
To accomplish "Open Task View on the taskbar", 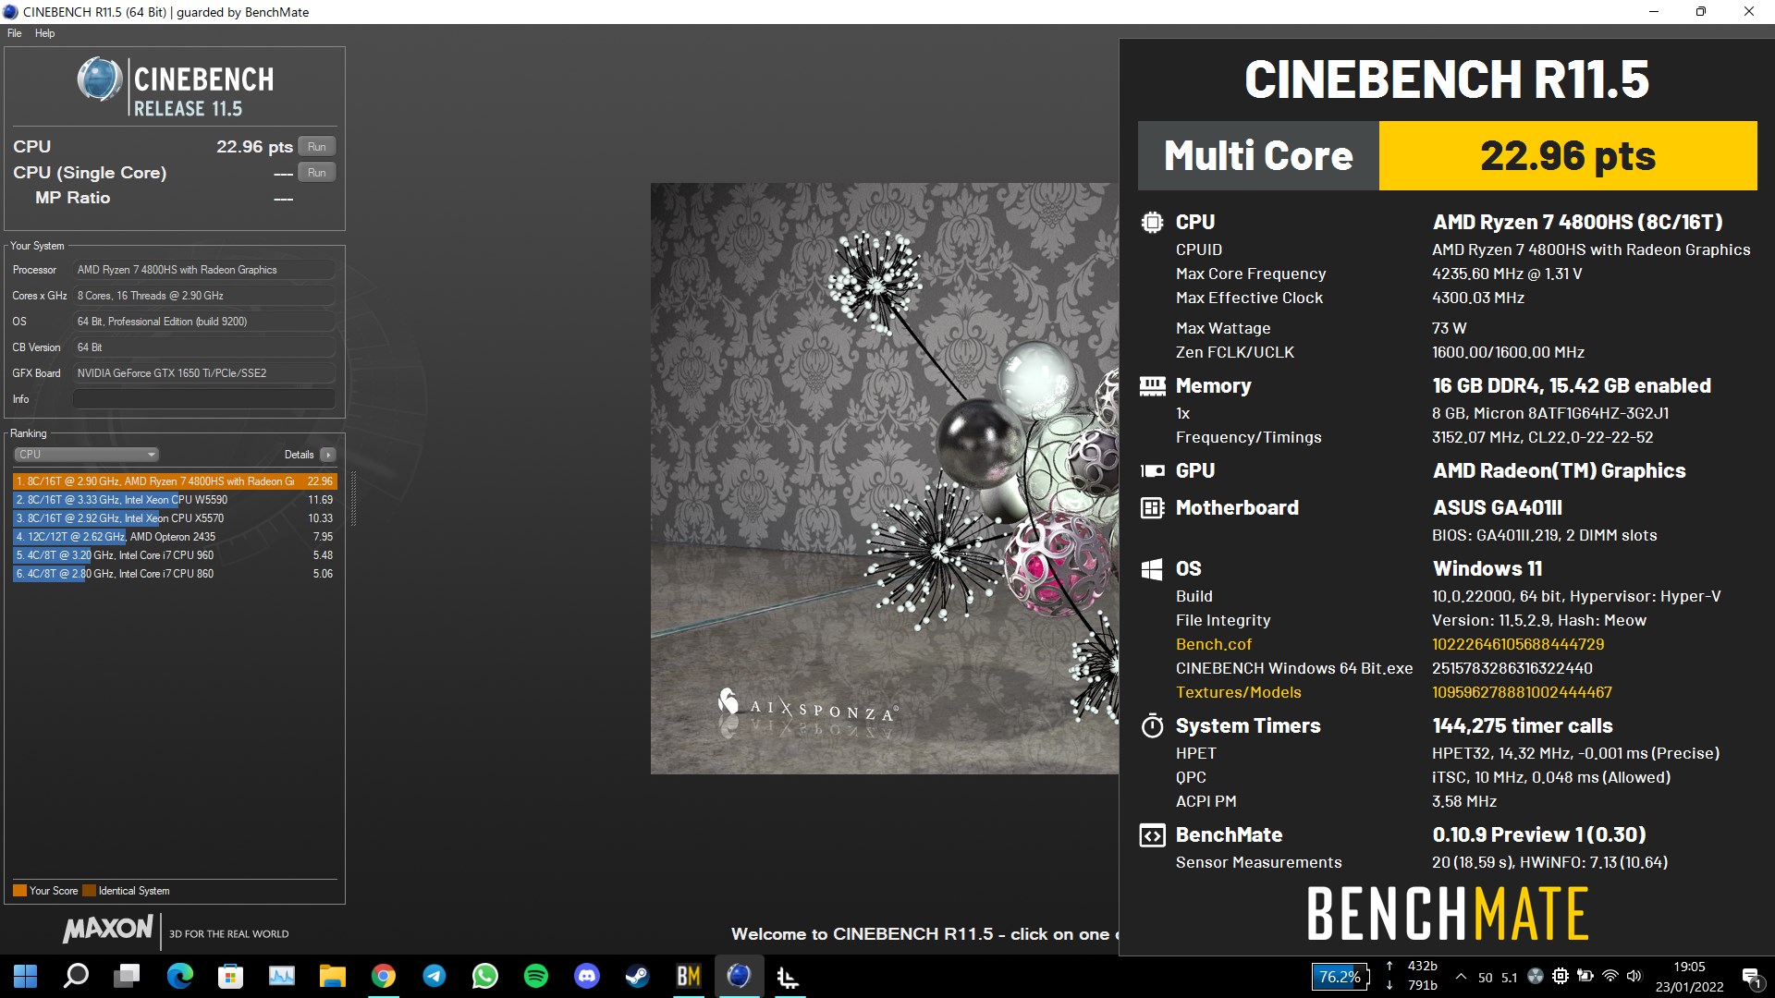I will [x=127, y=976].
